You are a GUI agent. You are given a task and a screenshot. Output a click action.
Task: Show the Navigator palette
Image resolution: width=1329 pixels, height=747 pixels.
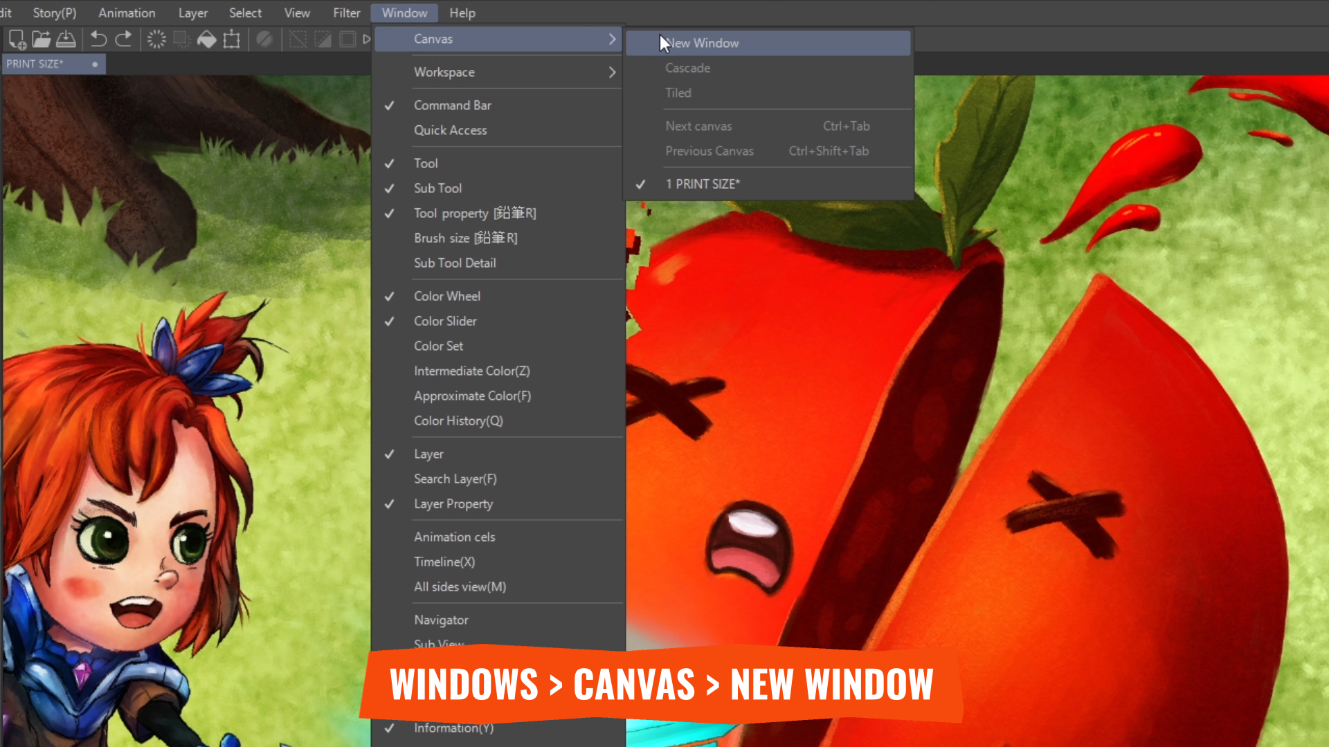(497, 620)
